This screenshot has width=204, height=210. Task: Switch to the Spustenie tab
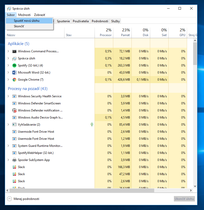pyautogui.click(x=63, y=21)
